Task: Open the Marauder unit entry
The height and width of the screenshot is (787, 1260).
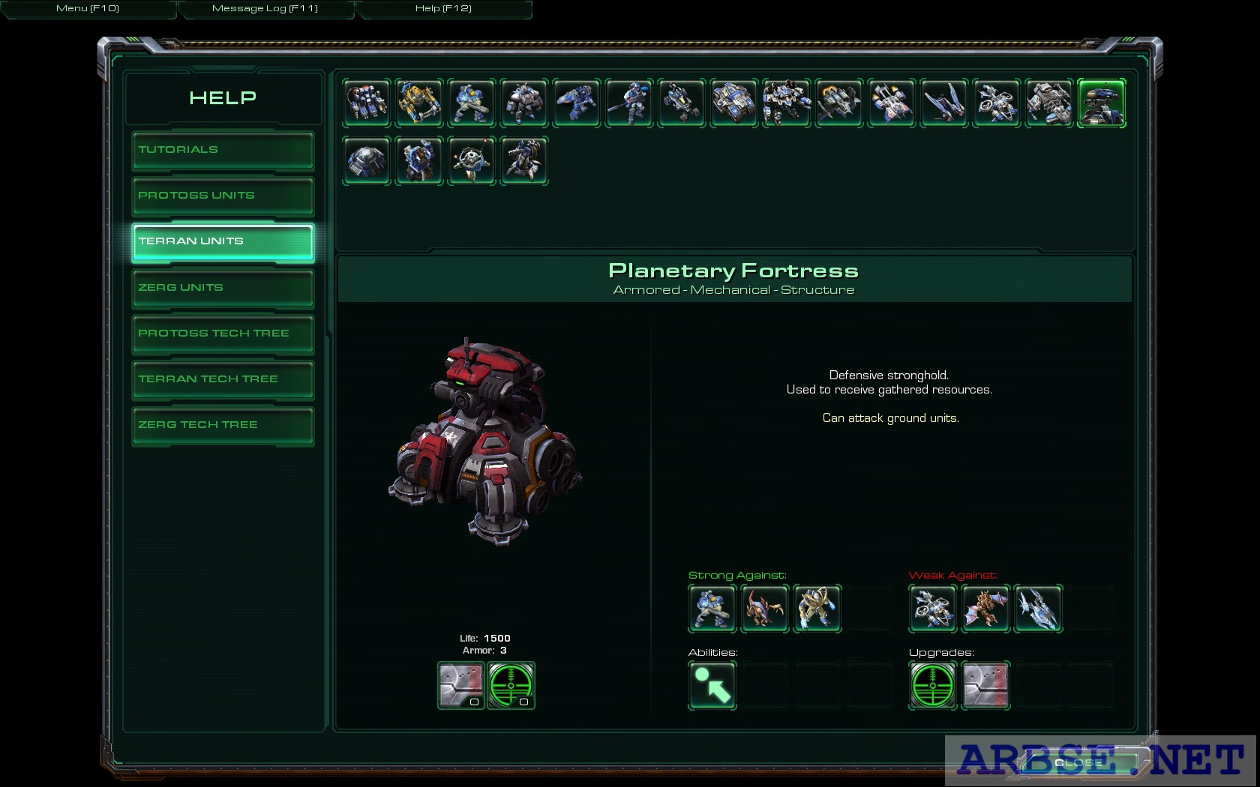Action: point(524,103)
